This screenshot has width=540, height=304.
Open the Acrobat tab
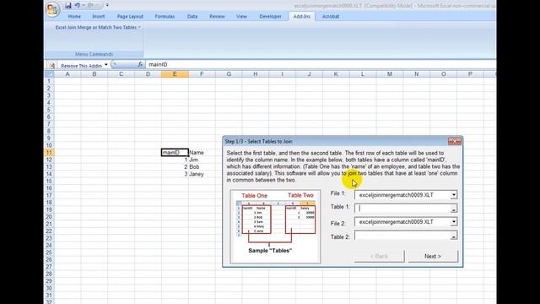coord(330,17)
